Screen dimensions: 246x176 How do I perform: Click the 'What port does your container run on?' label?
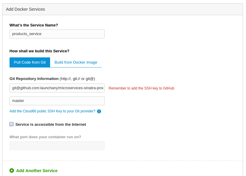tap(45, 137)
